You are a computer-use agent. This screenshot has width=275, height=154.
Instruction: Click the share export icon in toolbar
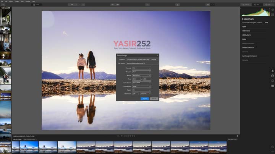tap(178, 5)
